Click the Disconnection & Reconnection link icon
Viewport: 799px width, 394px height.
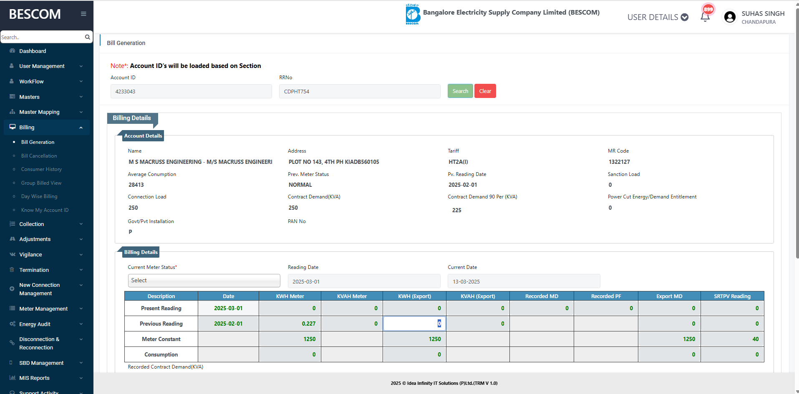point(12,343)
